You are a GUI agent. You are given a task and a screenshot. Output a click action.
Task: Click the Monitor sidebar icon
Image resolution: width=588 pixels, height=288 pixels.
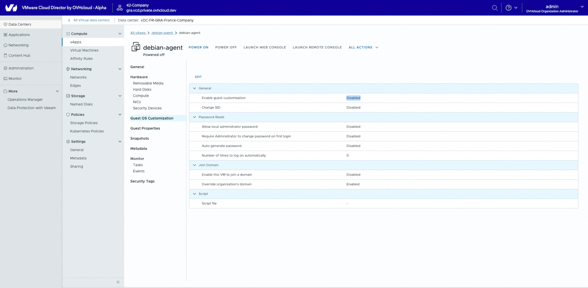point(5,78)
